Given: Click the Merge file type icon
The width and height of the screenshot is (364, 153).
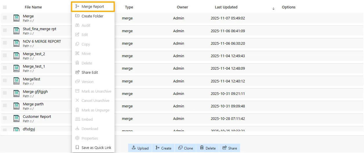Looking at the screenshot, I should [17, 18].
